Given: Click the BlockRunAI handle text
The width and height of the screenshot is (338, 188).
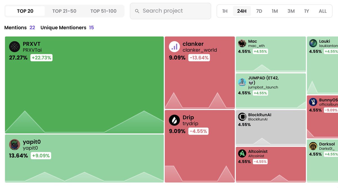Looking at the screenshot, I should pos(258,119).
